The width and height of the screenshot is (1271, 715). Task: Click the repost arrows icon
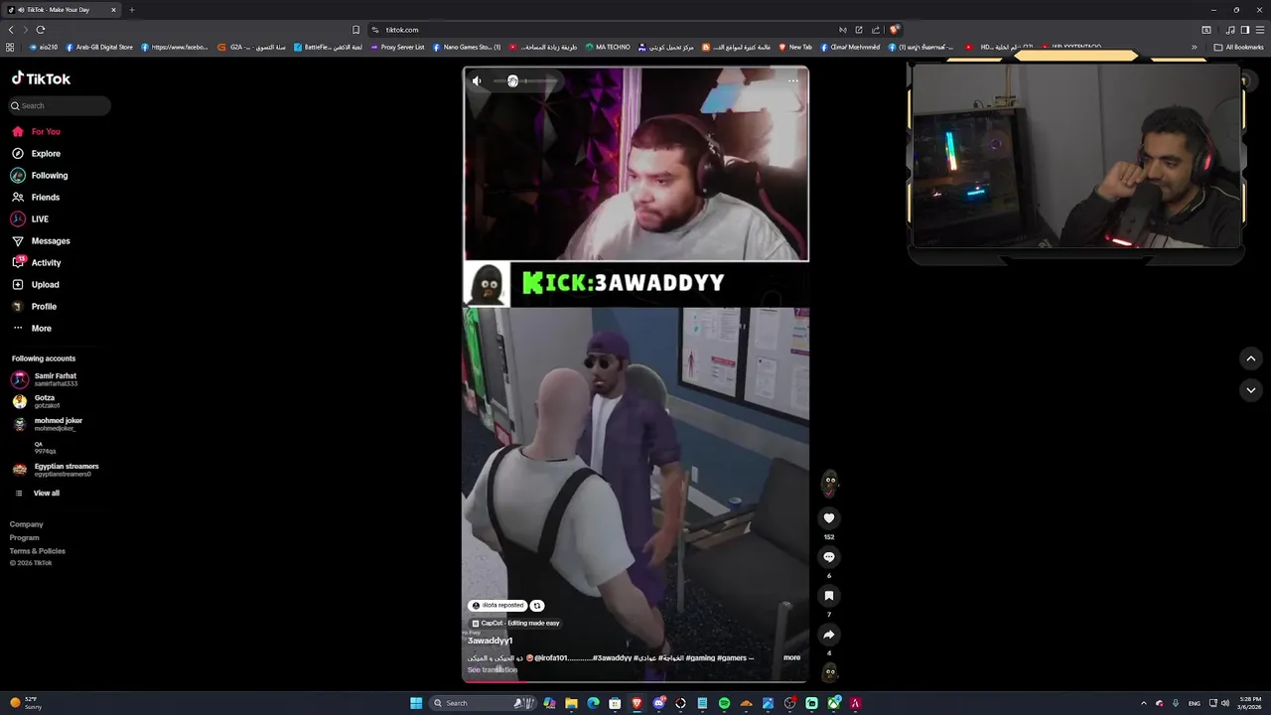click(x=537, y=605)
